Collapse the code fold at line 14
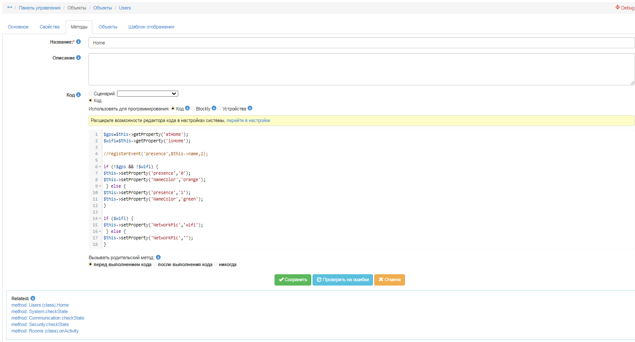 [100, 219]
